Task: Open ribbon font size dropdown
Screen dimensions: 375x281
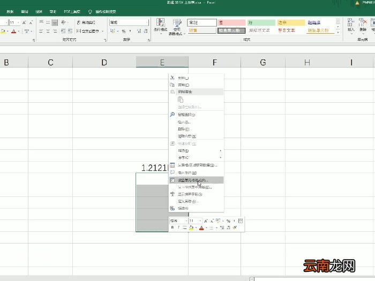Action: click(x=18, y=22)
